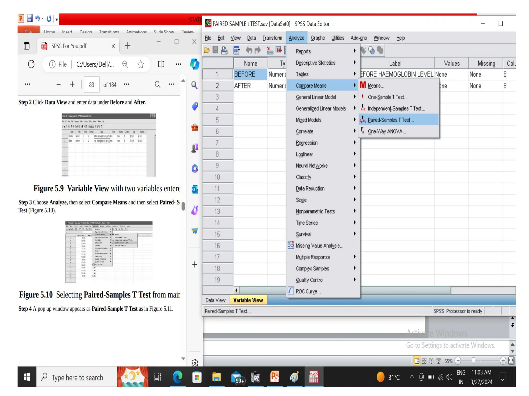The width and height of the screenshot is (529, 396).
Task: Select Paired-Samples T Test menu entry
Action: click(x=391, y=120)
